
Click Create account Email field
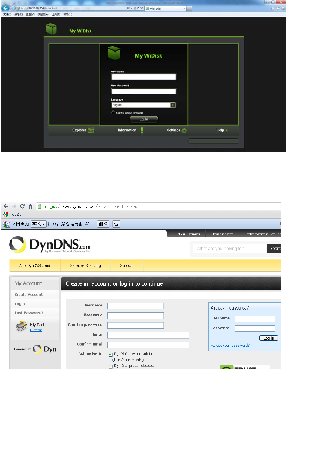click(x=148, y=335)
